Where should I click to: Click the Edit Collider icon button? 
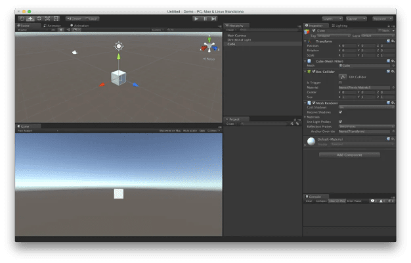(x=343, y=78)
